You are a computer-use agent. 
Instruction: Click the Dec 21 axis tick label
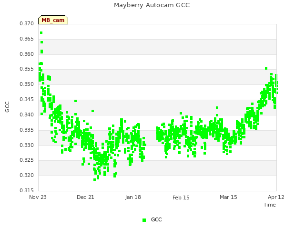point(85,197)
